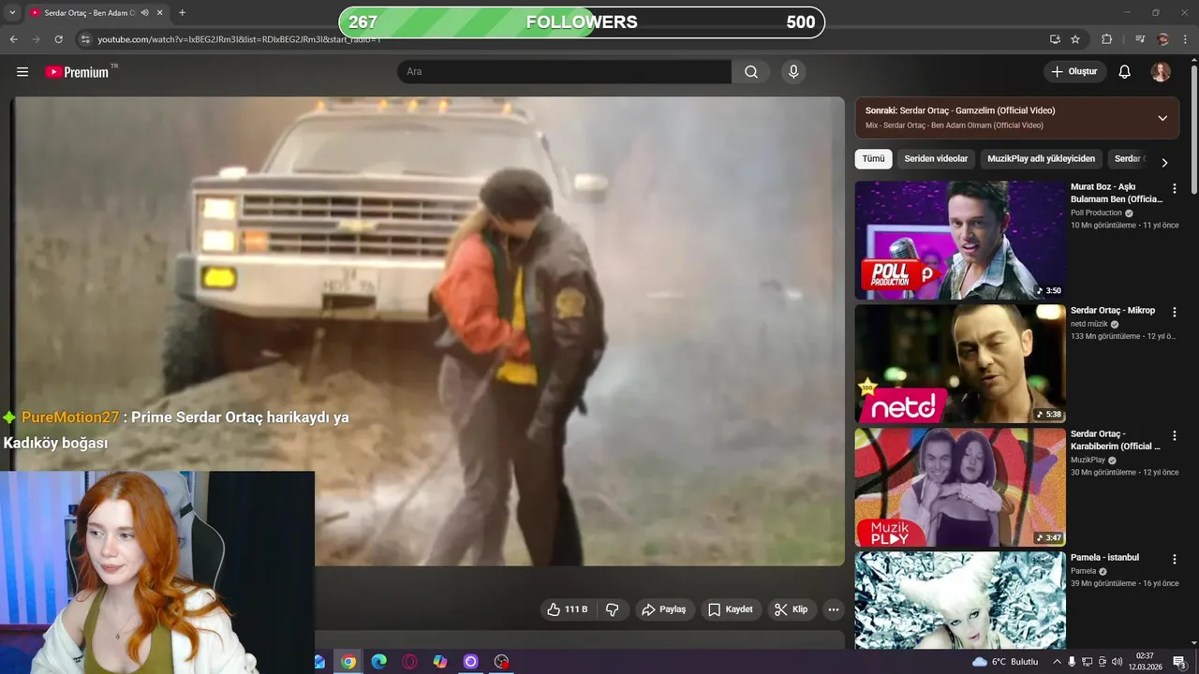The image size is (1199, 674).
Task: Click the Ara search input field
Action: [565, 72]
